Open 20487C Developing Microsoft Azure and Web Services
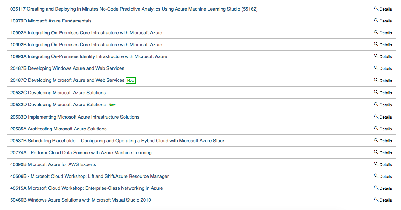401x210 pixels. pyautogui.click(x=67, y=80)
